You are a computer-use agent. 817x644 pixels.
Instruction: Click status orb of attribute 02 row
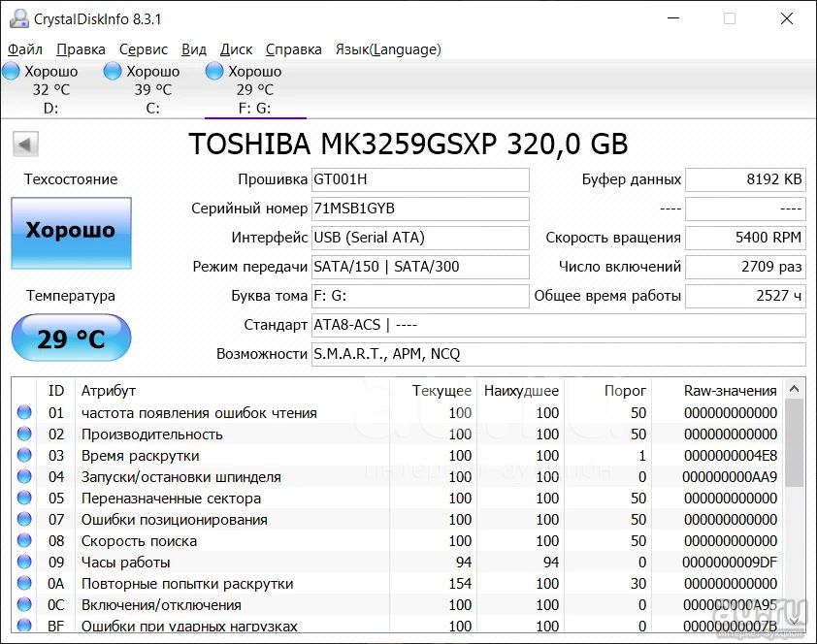[x=24, y=434]
